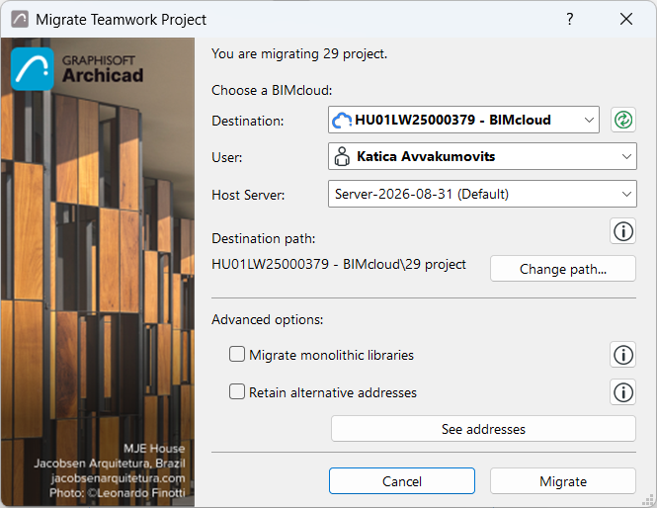
Task: Click the 'User:' label
Action: click(x=227, y=157)
